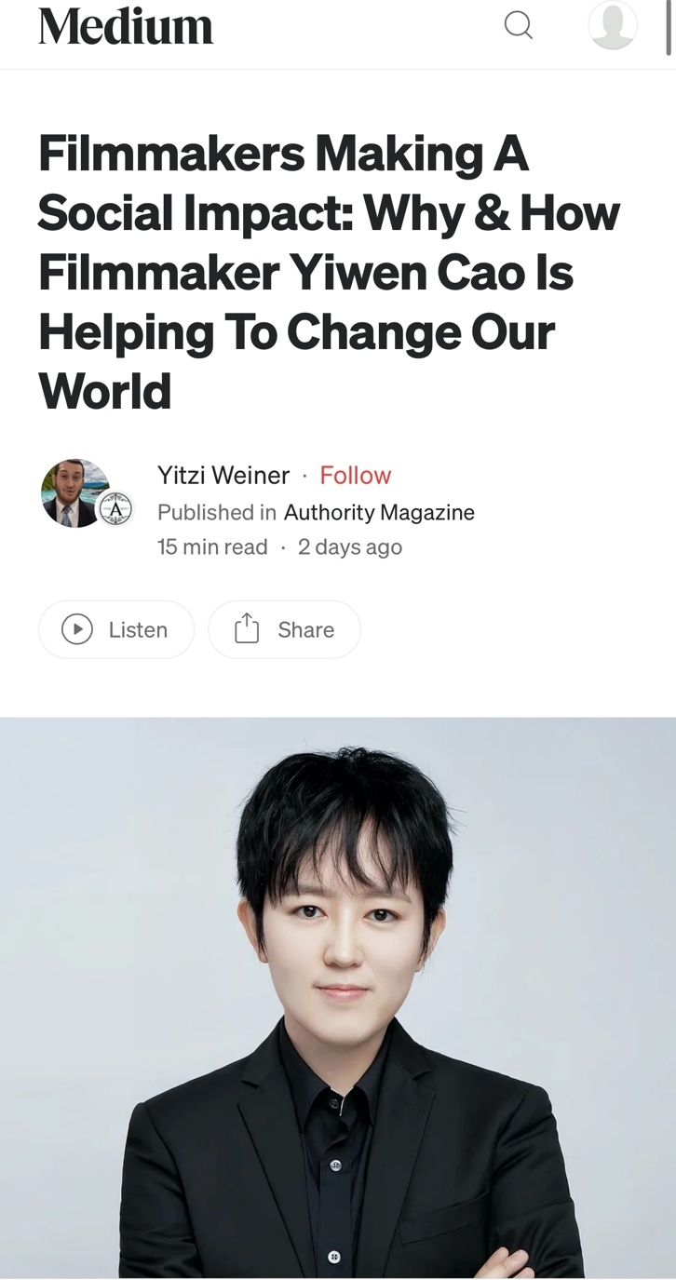The height and width of the screenshot is (1280, 676).
Task: Click the 'Listen' label text
Action: point(138,630)
